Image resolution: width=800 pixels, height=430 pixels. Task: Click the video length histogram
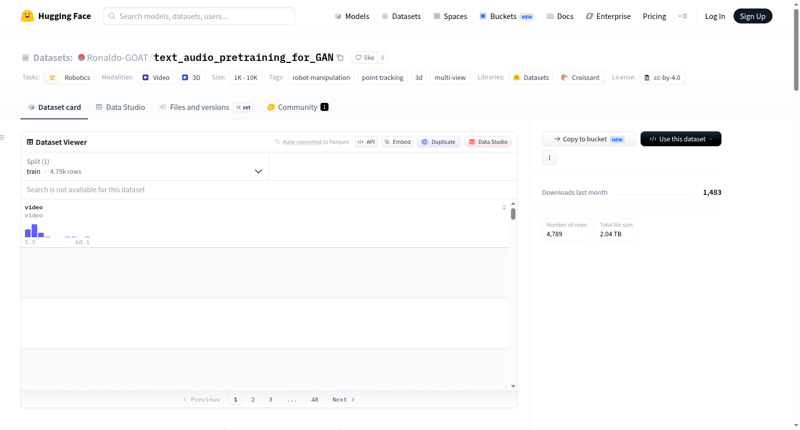[57, 231]
